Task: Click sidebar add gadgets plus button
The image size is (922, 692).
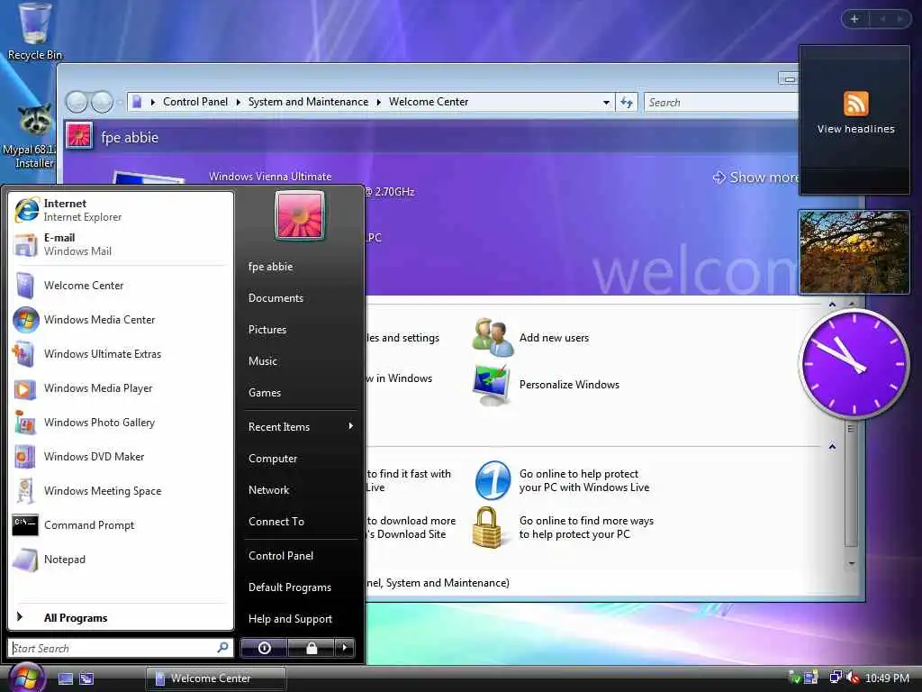Action: 854,19
